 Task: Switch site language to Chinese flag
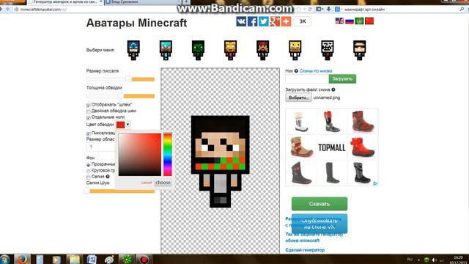coord(369,21)
